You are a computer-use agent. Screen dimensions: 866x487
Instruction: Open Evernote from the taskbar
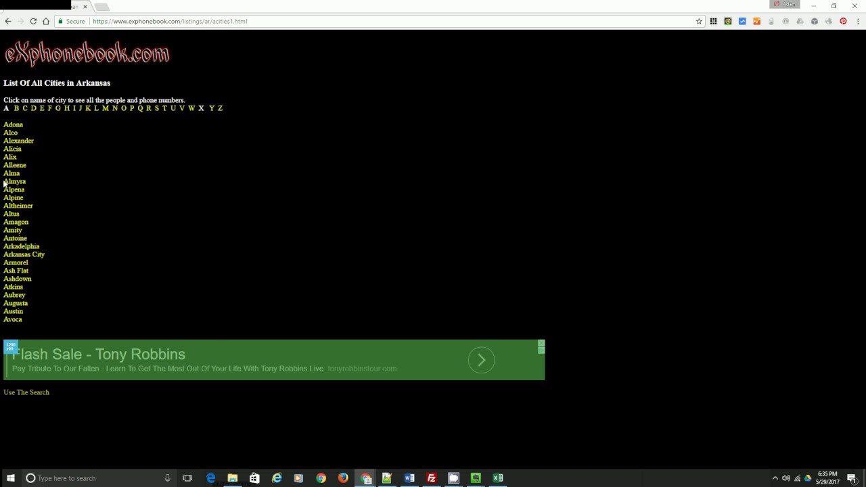[x=476, y=478]
